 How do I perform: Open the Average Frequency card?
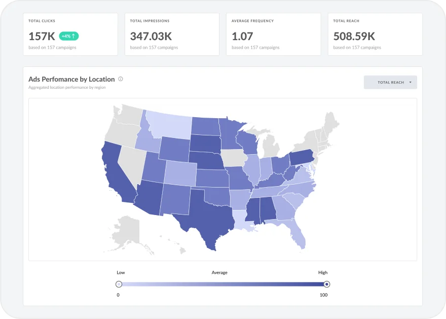pyautogui.click(x=273, y=34)
